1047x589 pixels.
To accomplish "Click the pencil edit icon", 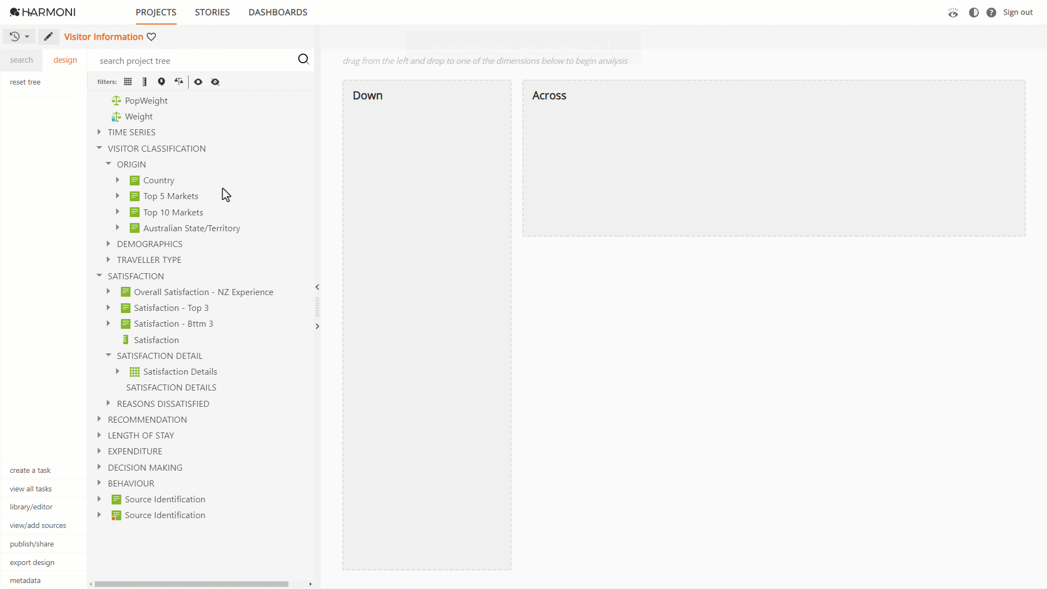I will (x=49, y=37).
